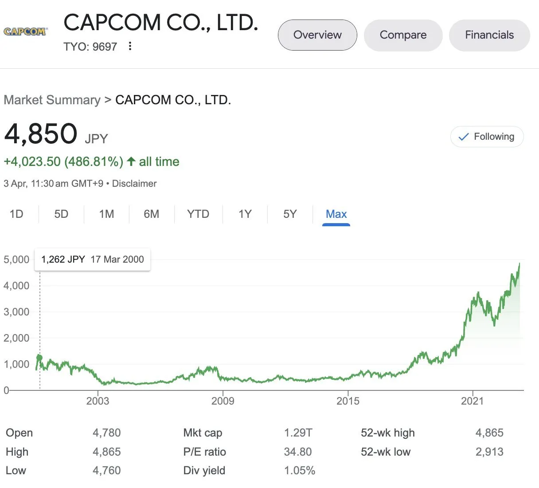Open the three-dot more options menu

coord(130,46)
